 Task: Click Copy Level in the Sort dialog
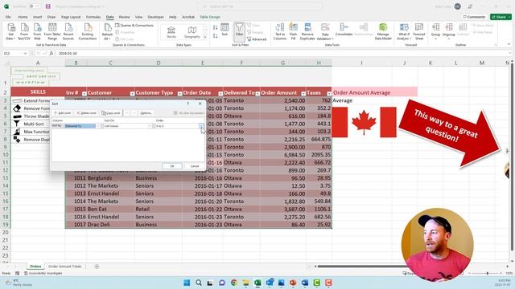[x=111, y=113]
